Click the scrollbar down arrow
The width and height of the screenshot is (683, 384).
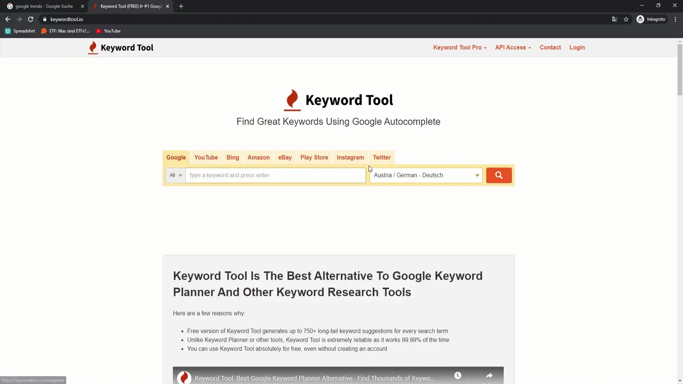[x=680, y=381]
